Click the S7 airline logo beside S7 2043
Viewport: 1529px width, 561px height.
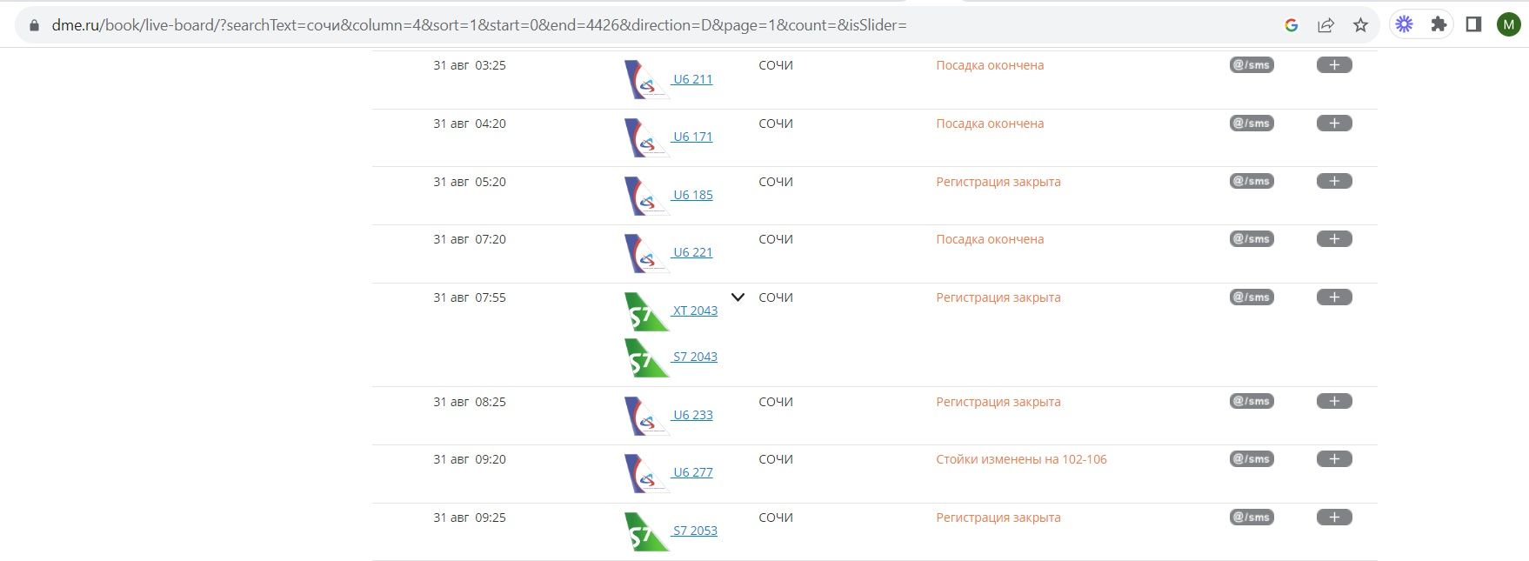coord(645,358)
